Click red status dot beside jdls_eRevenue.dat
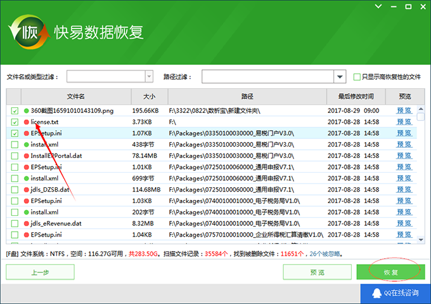Image resolution: width=431 pixels, height=304 pixels. pos(27,223)
